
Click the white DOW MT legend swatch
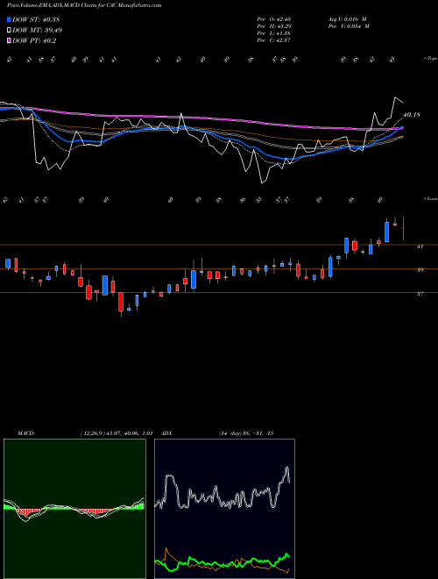pyautogui.click(x=10, y=31)
